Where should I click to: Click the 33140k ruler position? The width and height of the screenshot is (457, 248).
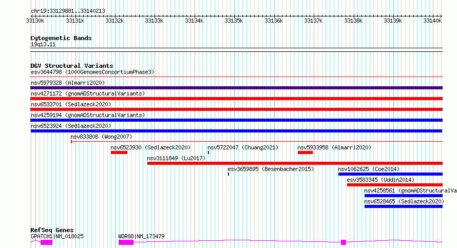click(432, 21)
